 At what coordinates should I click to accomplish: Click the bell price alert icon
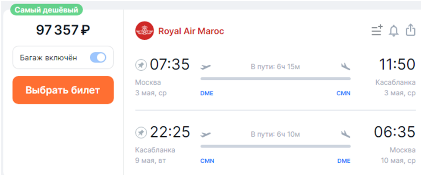tap(394, 31)
